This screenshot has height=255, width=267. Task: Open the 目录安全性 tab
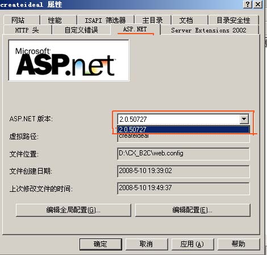233,20
